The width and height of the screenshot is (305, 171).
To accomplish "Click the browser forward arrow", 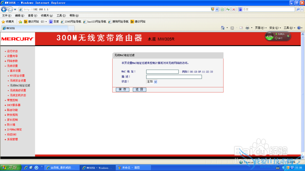I will [x=10, y=9].
